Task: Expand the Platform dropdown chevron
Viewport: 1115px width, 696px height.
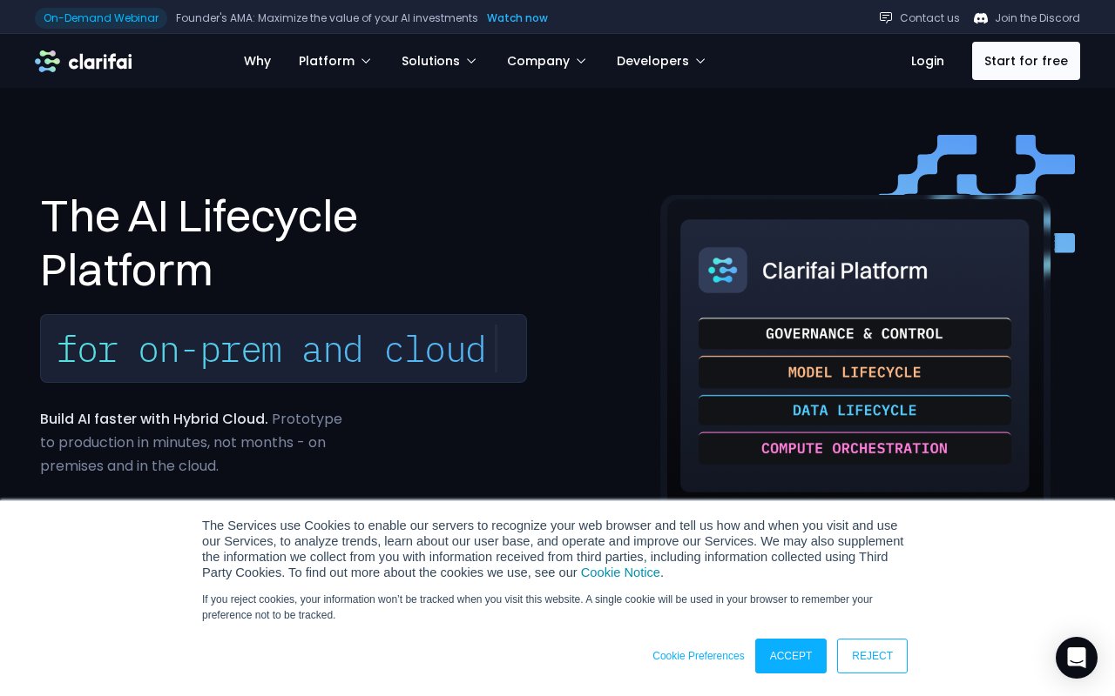Action: coord(366,61)
